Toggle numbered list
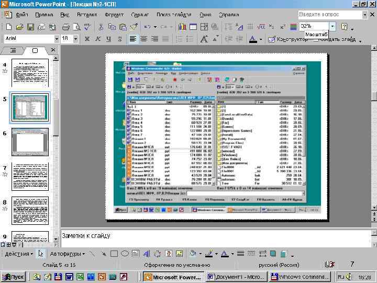This screenshot has width=377, height=283. [x=179, y=39]
